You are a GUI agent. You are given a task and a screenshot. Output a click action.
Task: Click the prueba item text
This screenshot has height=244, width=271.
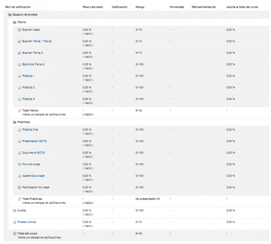point(22,211)
